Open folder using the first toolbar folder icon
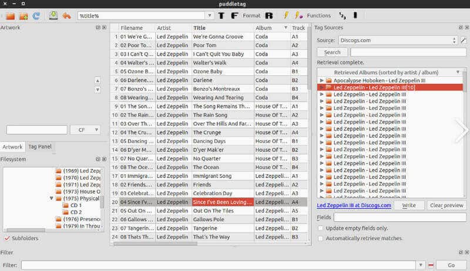 coord(11,16)
